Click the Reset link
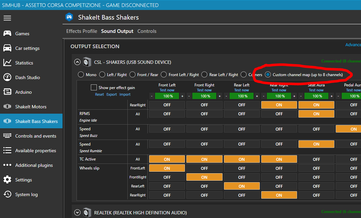Image resolution: width=361 pixels, height=218 pixels. point(99,94)
